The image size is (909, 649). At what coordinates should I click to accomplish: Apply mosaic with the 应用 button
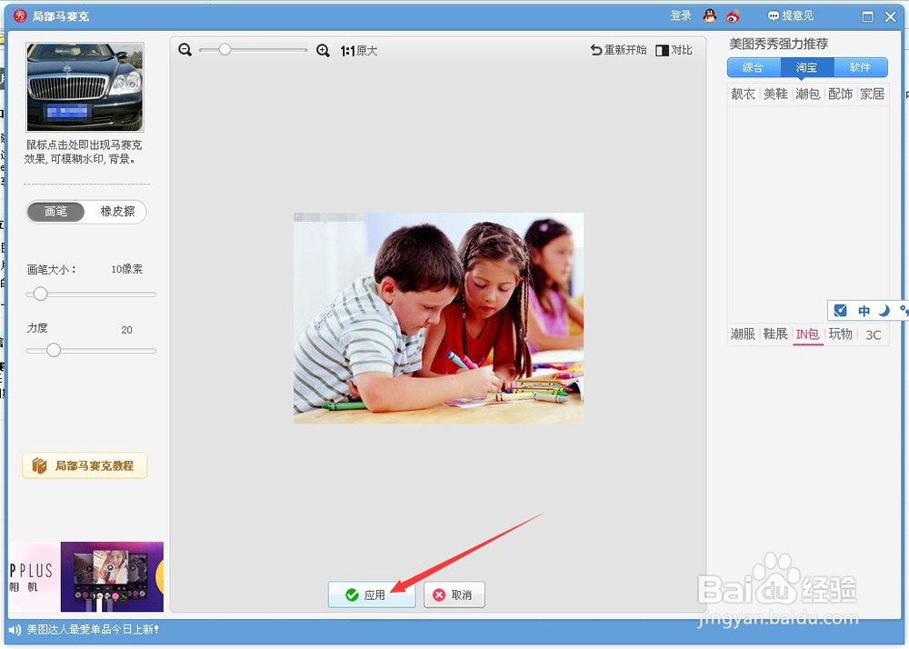point(371,594)
